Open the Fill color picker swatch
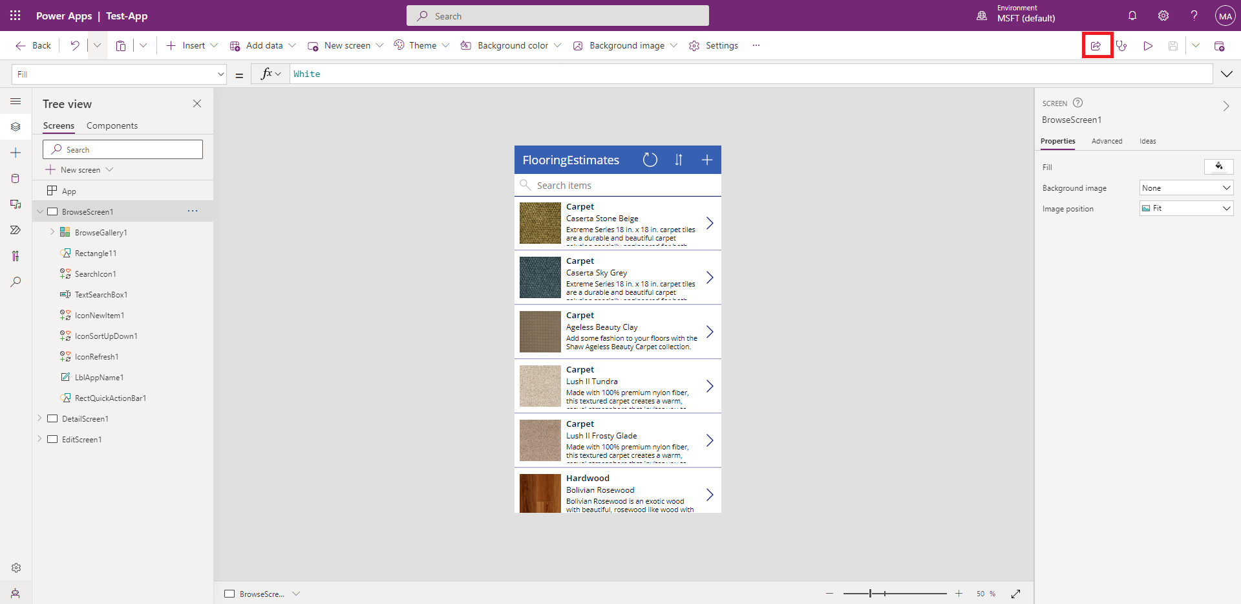 [1218, 167]
